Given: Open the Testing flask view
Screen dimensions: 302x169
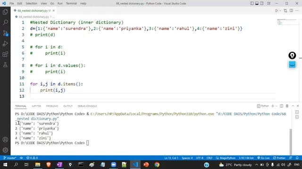Looking at the screenshot, I should pyautogui.click(x=5, y=65).
